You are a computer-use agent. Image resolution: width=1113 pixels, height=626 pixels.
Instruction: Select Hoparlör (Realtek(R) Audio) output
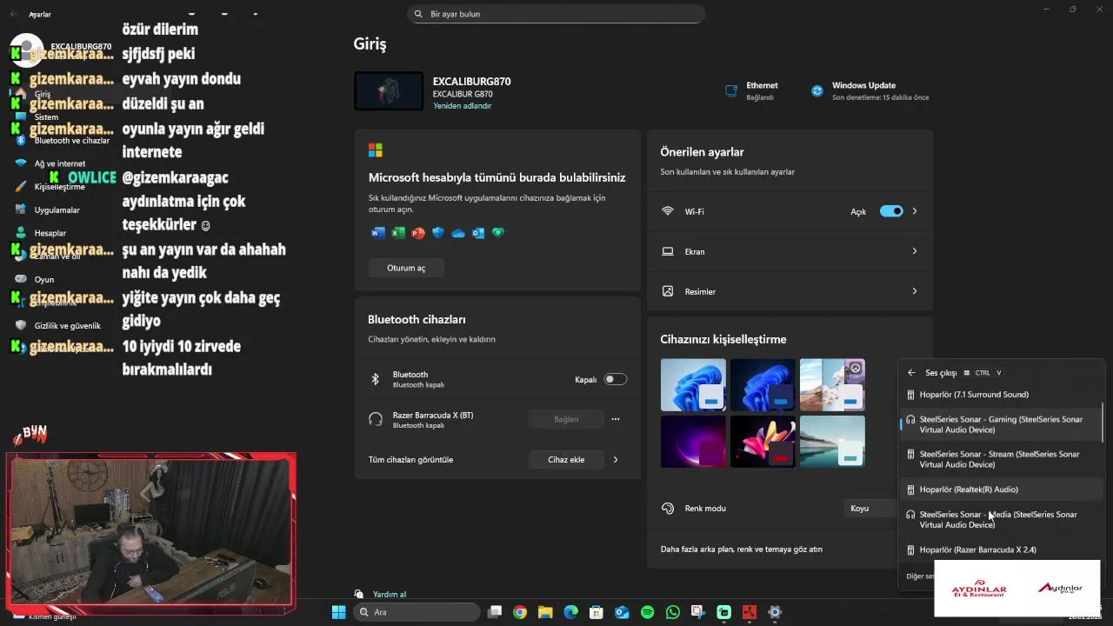click(1001, 489)
